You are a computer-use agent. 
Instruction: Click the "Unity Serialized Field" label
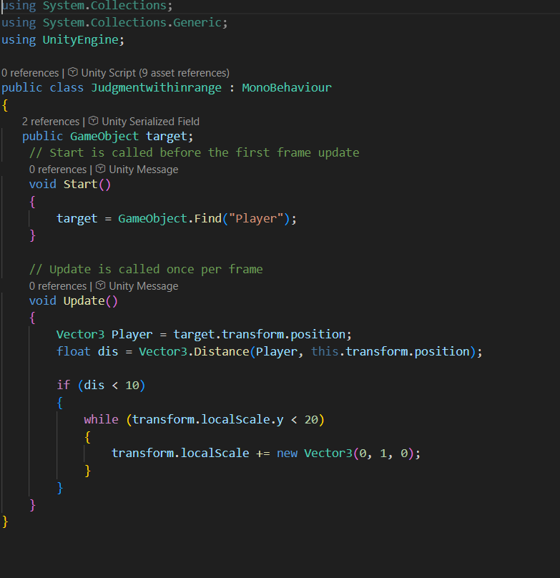[x=150, y=122]
